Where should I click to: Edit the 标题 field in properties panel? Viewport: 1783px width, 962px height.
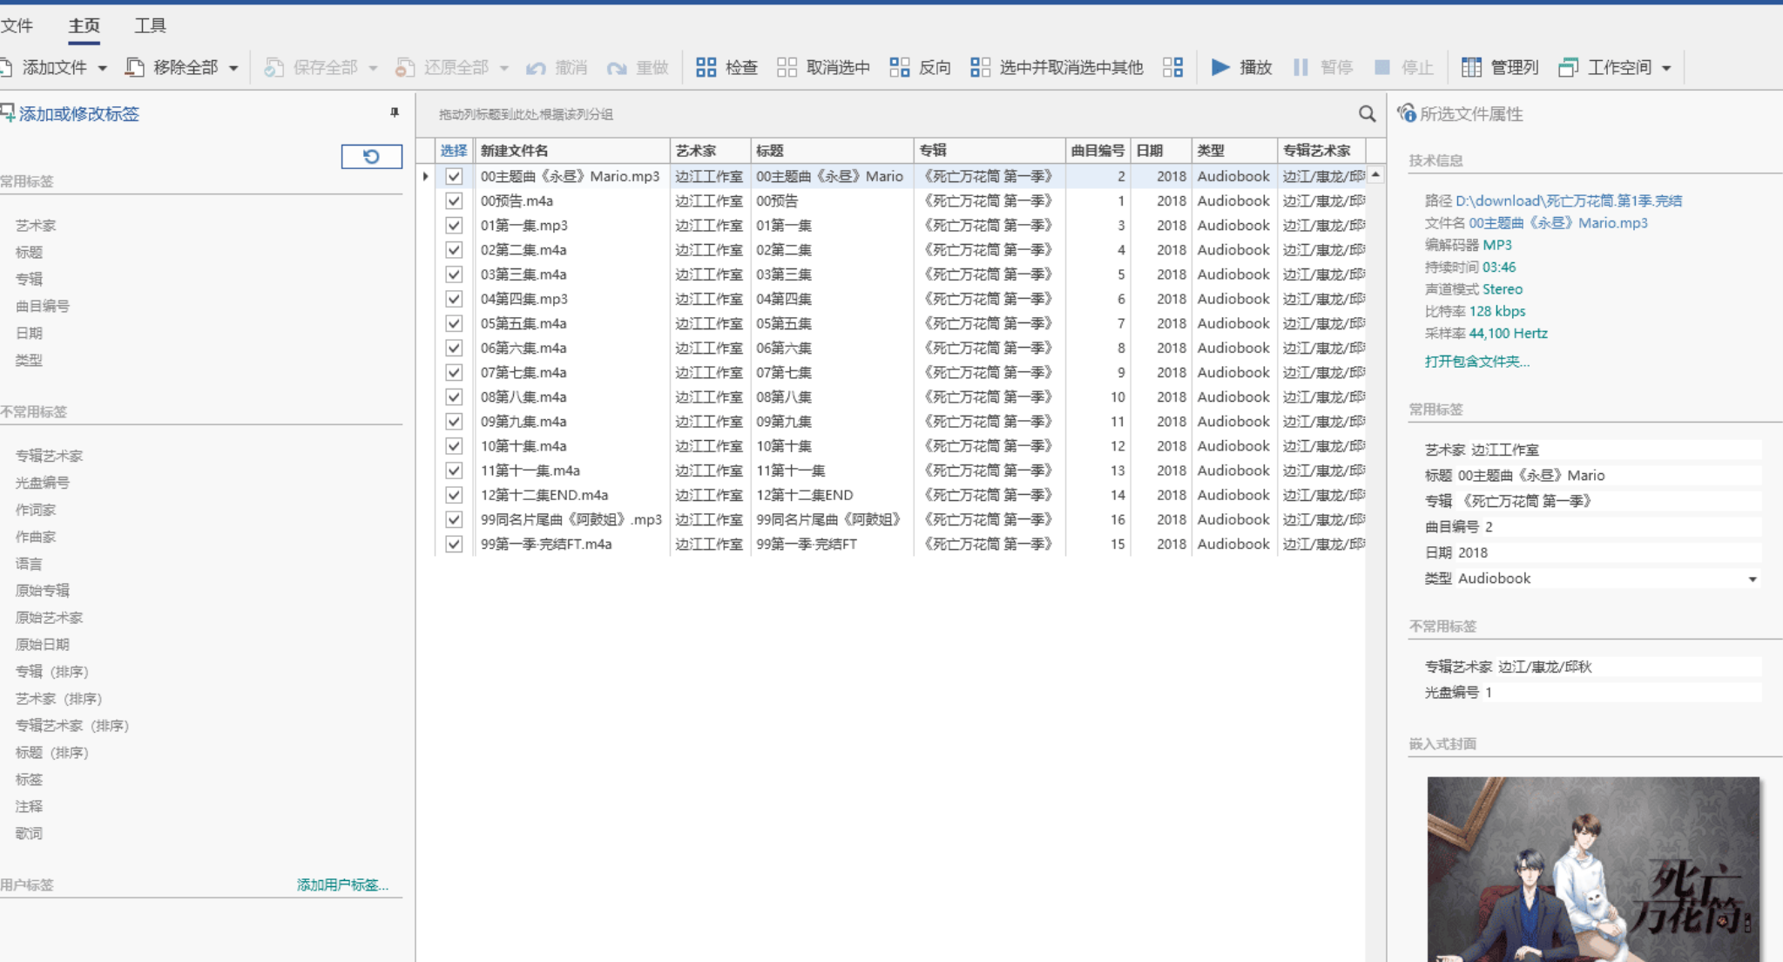tap(1608, 476)
